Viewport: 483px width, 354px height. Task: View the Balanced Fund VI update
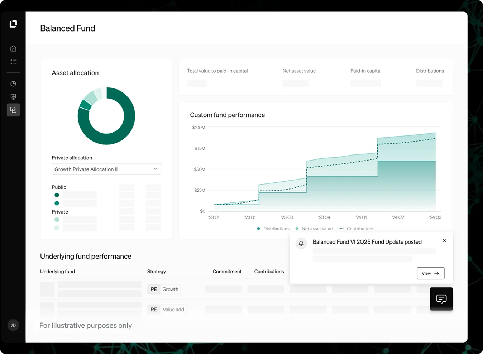tap(430, 273)
